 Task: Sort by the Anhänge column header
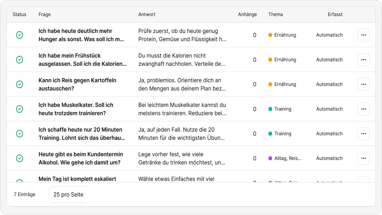[247, 14]
